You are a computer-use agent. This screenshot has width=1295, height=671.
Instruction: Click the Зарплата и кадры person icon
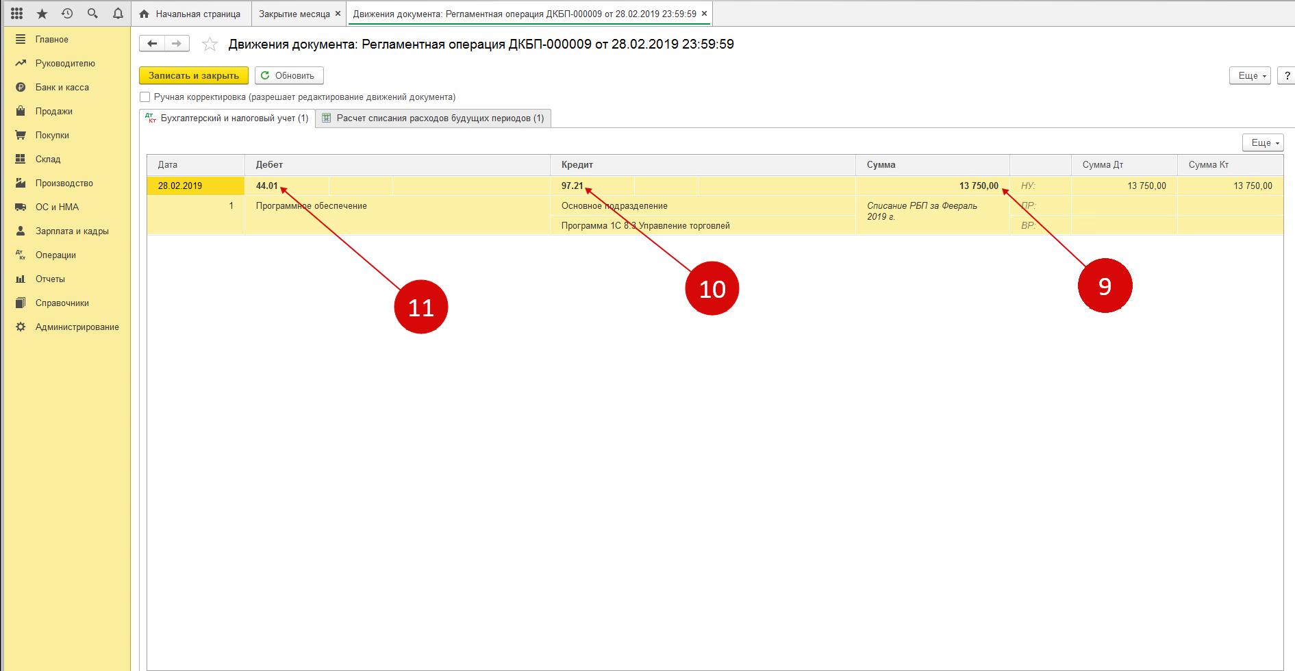click(21, 231)
